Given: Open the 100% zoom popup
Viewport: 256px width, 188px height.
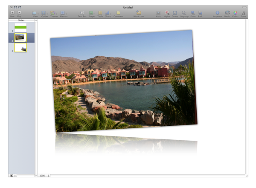Looking at the screenshot, I should (44, 176).
